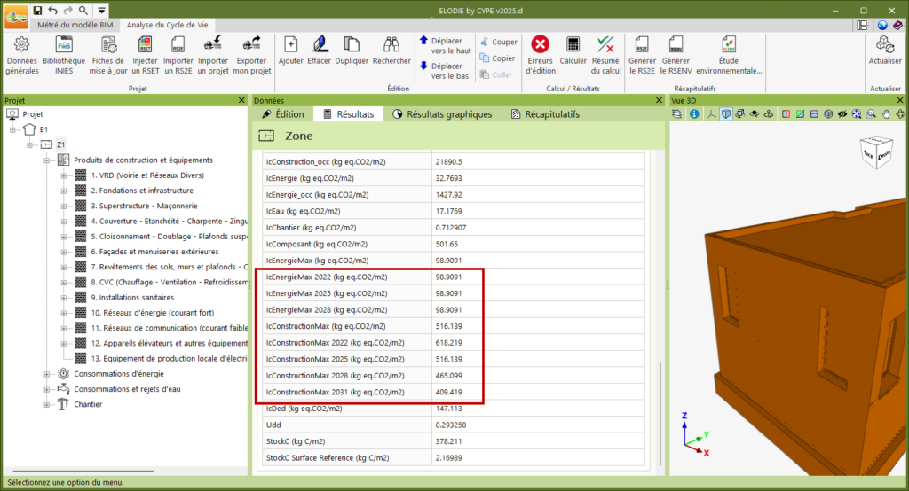This screenshot has width=909, height=491.
Task: Click Injecter un RSET icon
Action: (145, 44)
